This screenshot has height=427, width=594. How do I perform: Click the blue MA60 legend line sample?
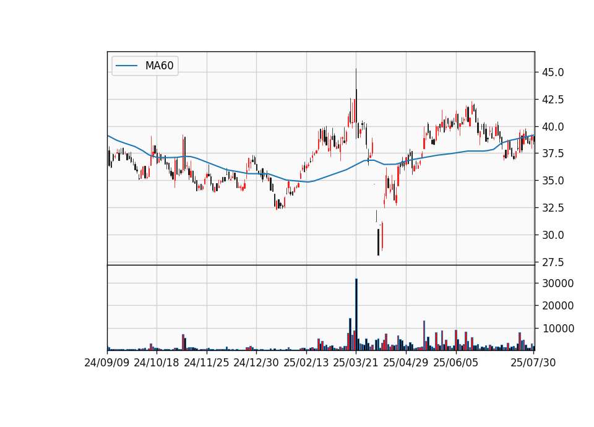pos(126,66)
